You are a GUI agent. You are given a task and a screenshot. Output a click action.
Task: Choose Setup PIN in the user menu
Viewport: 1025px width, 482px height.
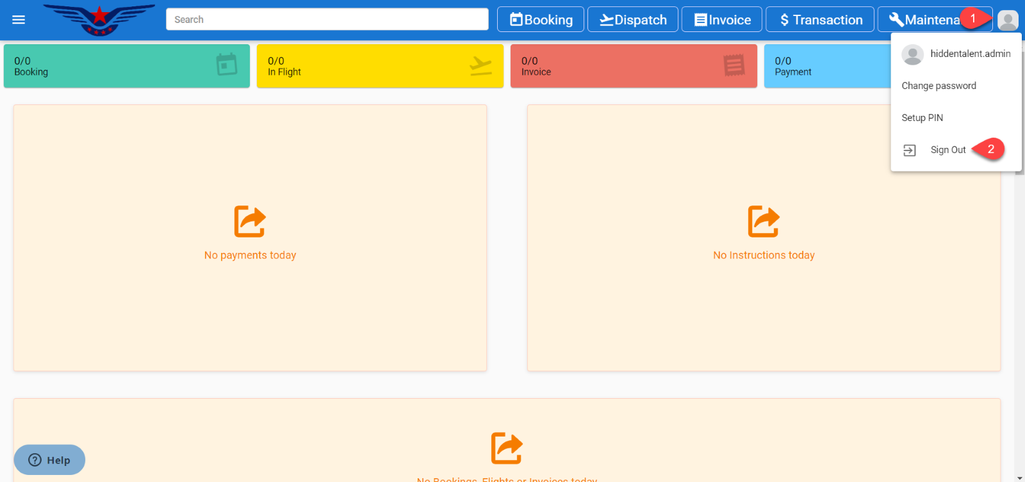(x=922, y=118)
